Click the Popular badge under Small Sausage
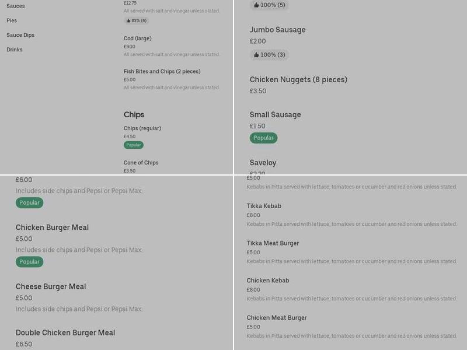Screen dimensions: 467x350 click(263, 138)
